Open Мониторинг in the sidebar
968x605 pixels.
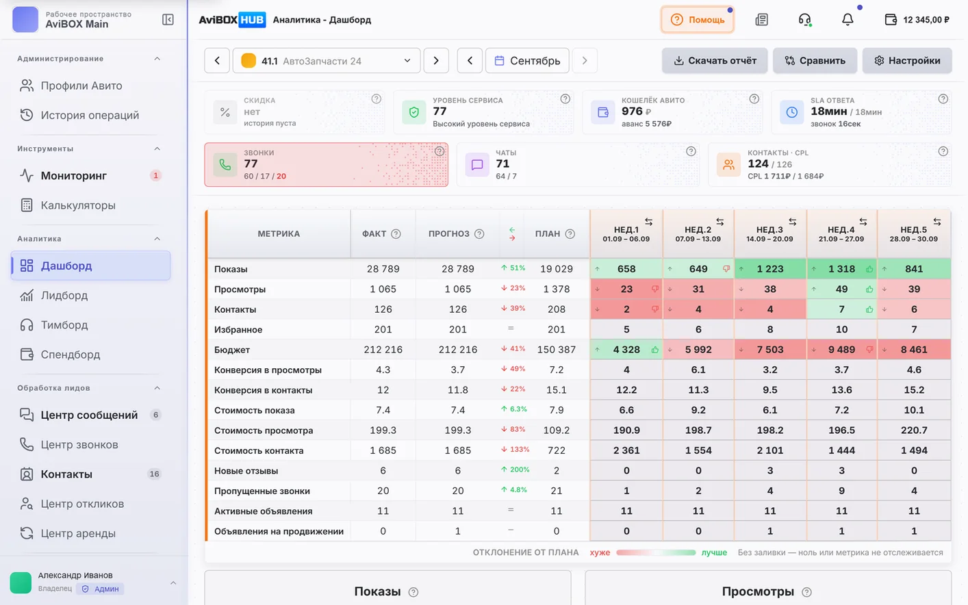click(90, 176)
